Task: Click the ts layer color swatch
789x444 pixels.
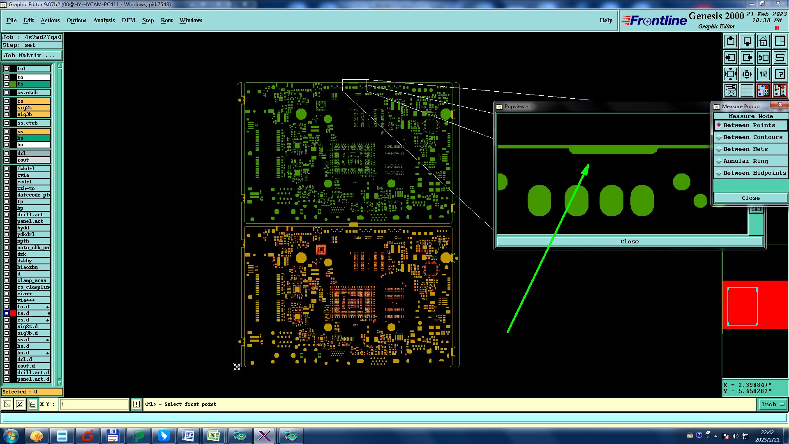Action: point(14,84)
